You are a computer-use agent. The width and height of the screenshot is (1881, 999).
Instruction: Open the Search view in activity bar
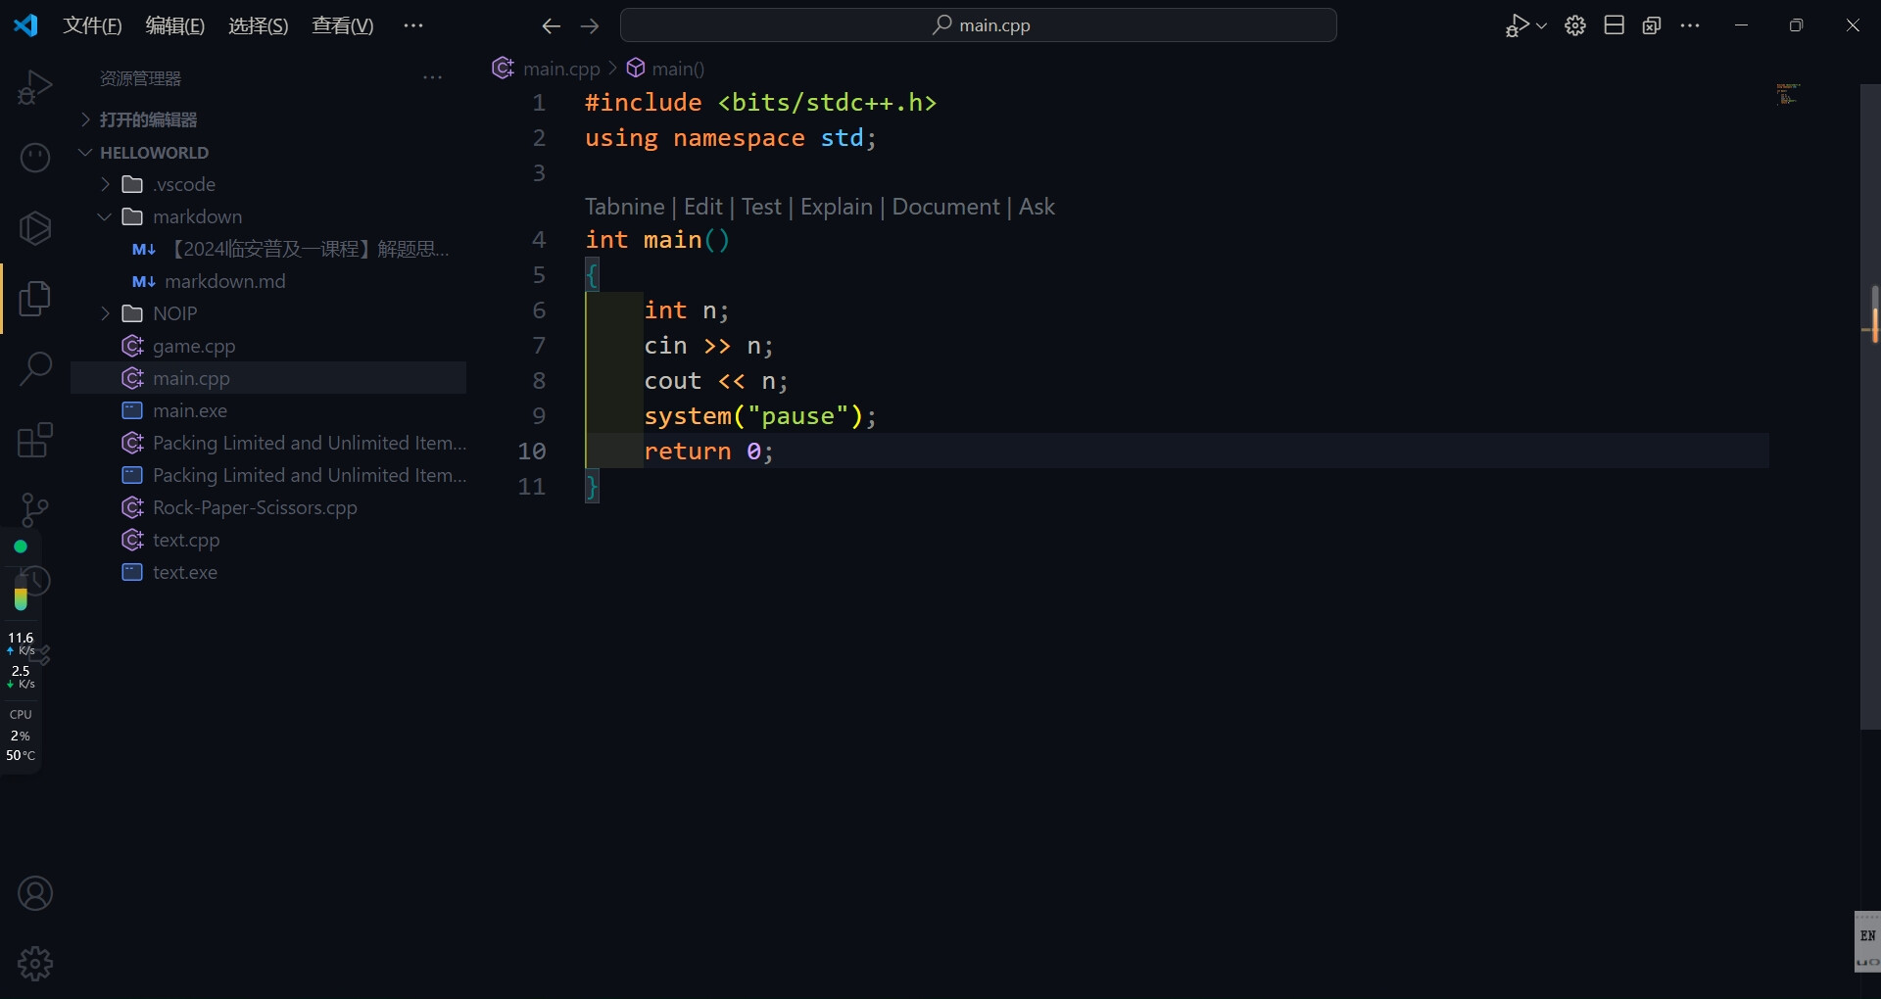[x=35, y=369]
